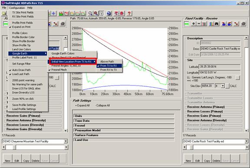Open the DEMO Cheyenne Mountain facility dropdown

[66, 141]
